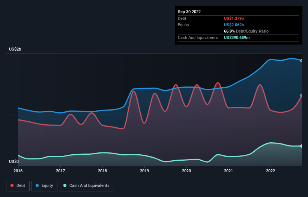The width and height of the screenshot is (308, 197).
Task: Click the US$390.689m cash value
Action: [237, 37]
